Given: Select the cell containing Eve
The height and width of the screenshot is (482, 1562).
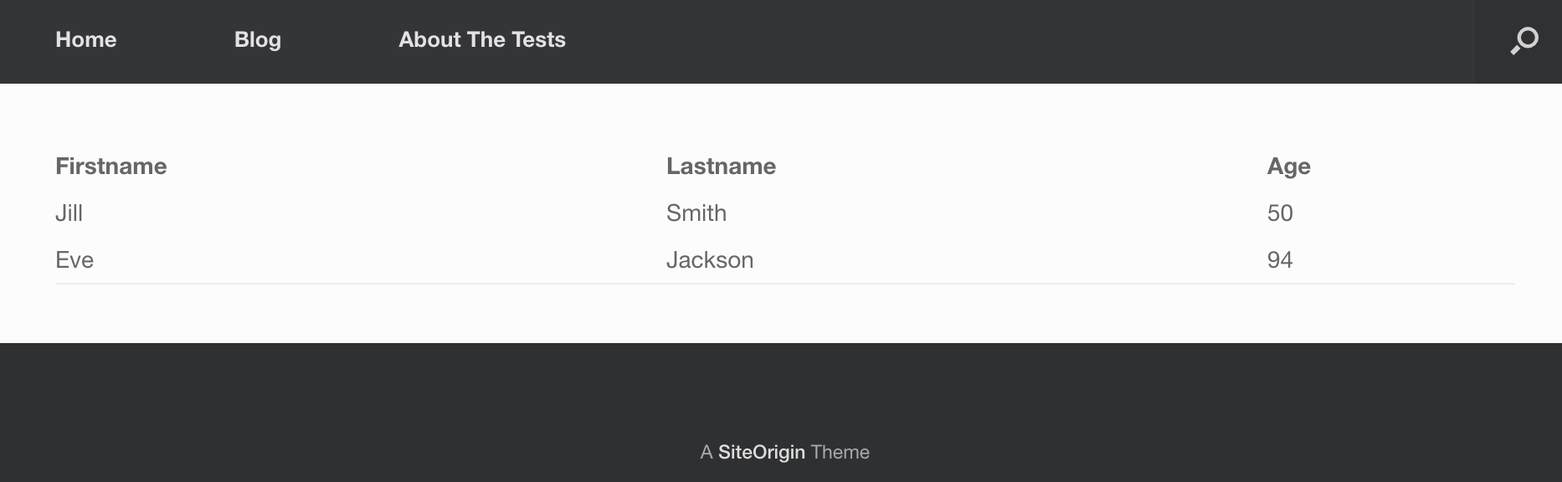Looking at the screenshot, I should point(75,260).
